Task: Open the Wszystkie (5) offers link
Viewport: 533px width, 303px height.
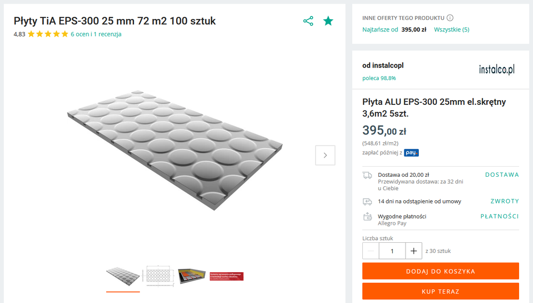Action: pyautogui.click(x=451, y=29)
